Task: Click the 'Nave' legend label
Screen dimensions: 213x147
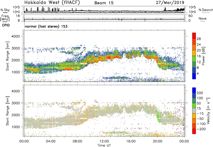Action: click(202, 18)
